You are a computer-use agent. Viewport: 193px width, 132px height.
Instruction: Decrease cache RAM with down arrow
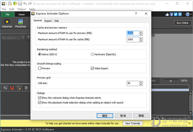click(141, 41)
